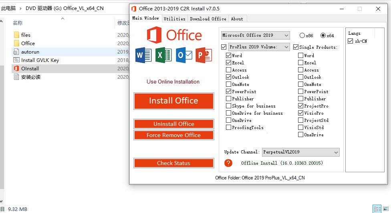Screen dimensions: 391x213
Task: Uncheck VisioPro single product
Action: [301, 113]
